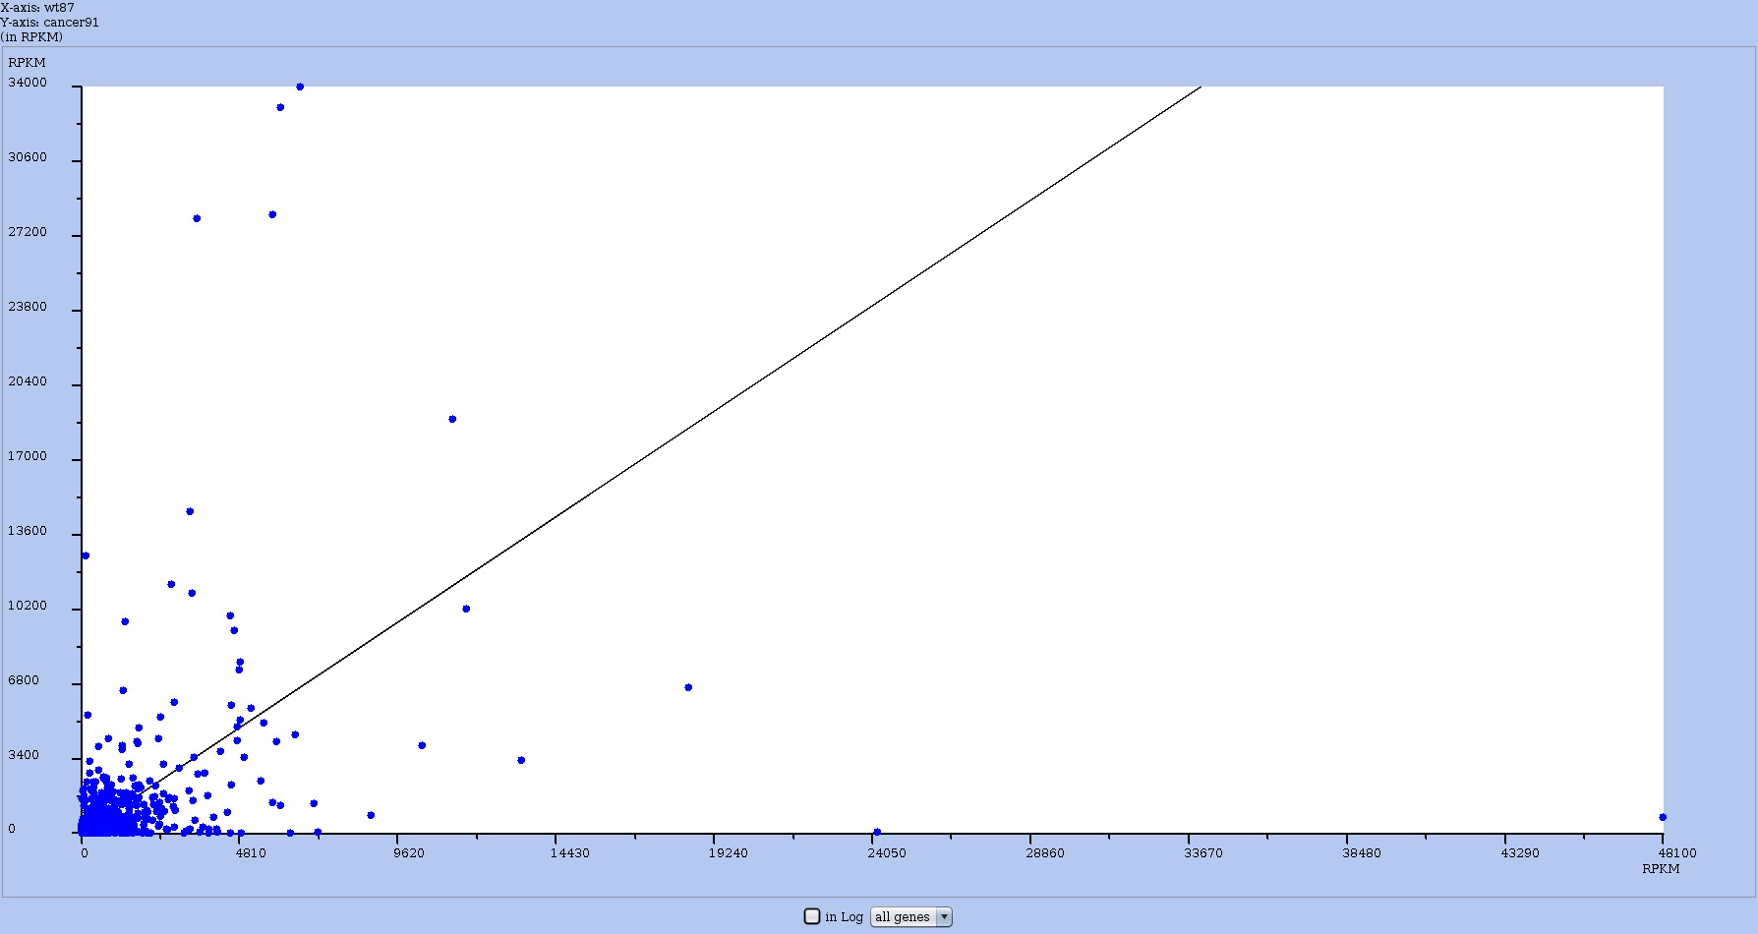The height and width of the screenshot is (934, 1758).
Task: Select the outlier gene point above 48100
Action: coord(1663,817)
